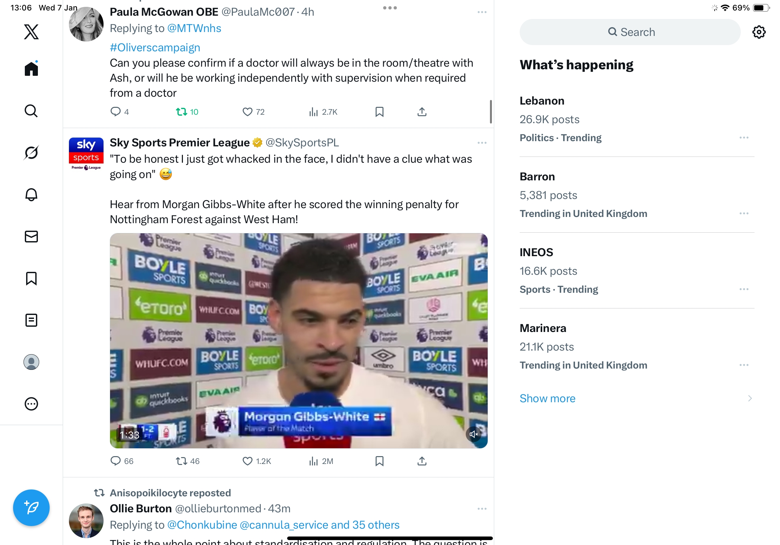View reply count on Paula McGowan's post
This screenshot has width=780, height=545.
pos(120,112)
